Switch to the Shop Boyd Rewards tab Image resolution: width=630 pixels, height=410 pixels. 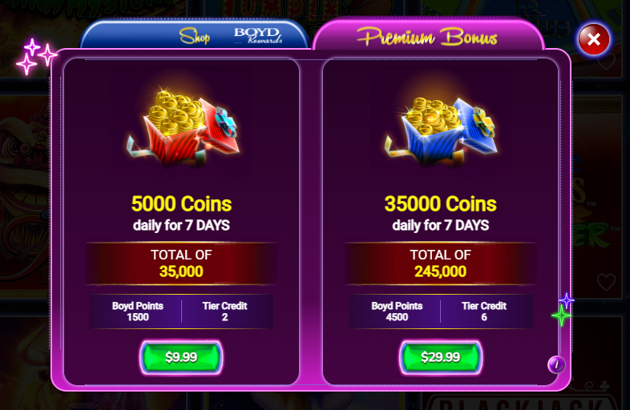(x=195, y=34)
